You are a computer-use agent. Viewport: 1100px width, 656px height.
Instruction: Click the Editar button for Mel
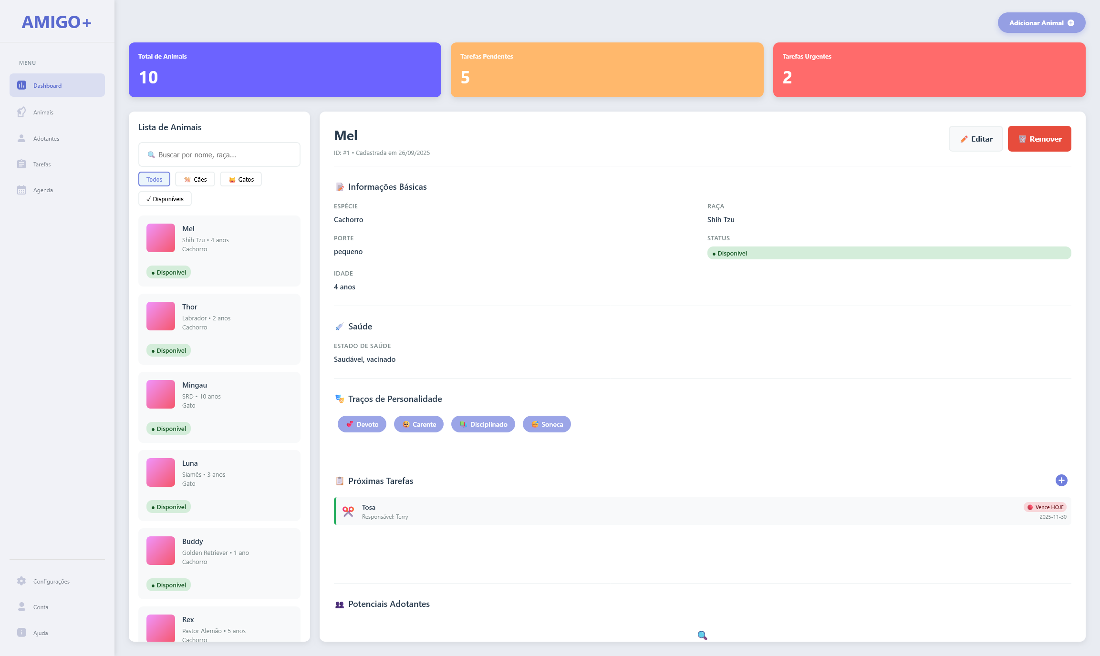[976, 138]
